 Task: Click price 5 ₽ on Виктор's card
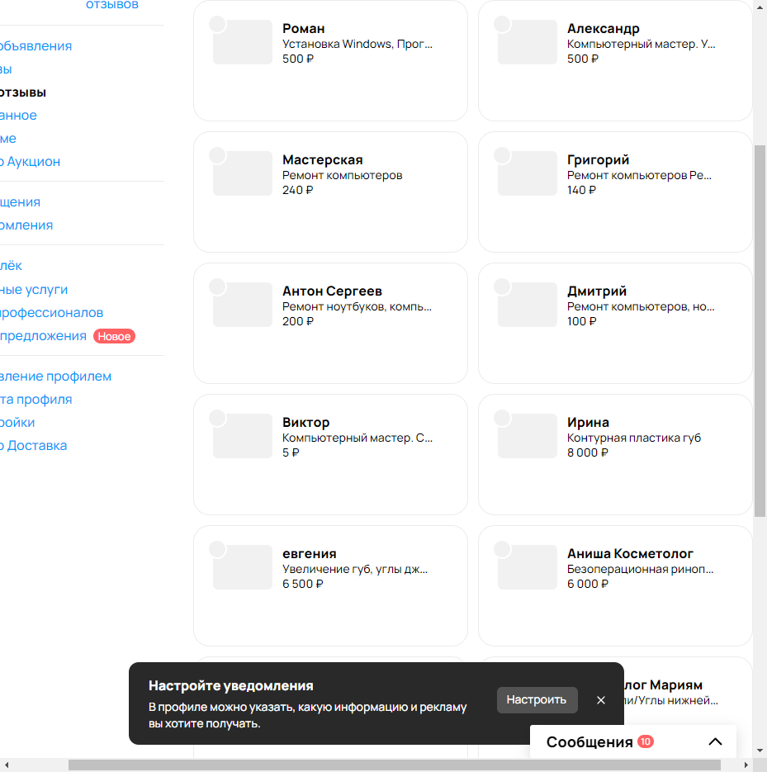pos(291,452)
